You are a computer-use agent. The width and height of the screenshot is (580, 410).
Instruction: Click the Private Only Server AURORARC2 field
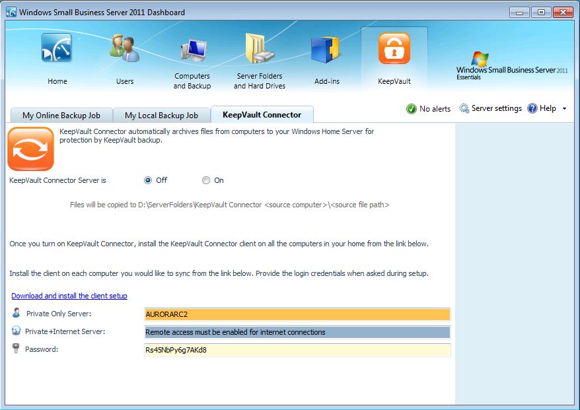click(x=297, y=314)
